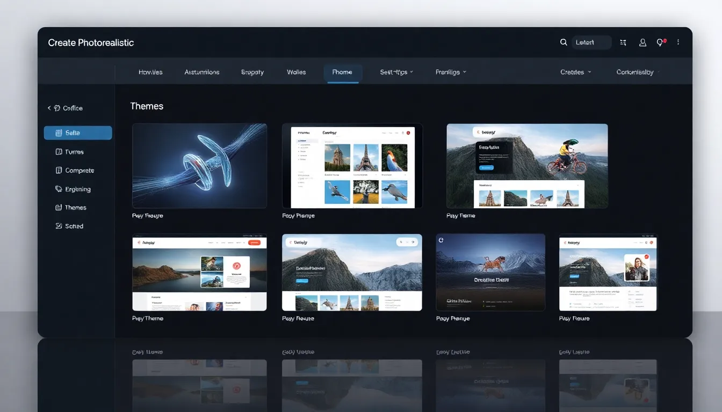Click the header search input field

pyautogui.click(x=591, y=42)
